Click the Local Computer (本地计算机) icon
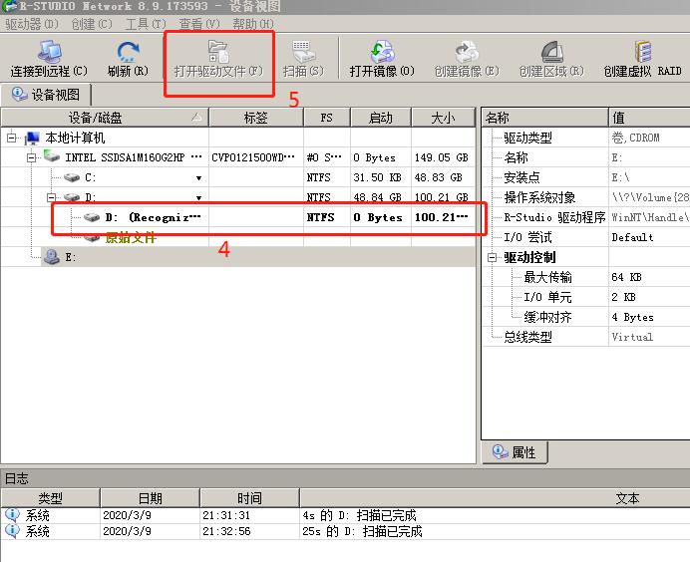This screenshot has width=690, height=562. [x=32, y=139]
